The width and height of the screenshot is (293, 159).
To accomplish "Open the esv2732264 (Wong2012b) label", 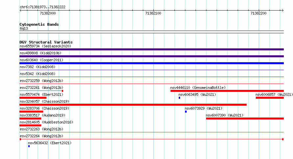I will 41,136.
